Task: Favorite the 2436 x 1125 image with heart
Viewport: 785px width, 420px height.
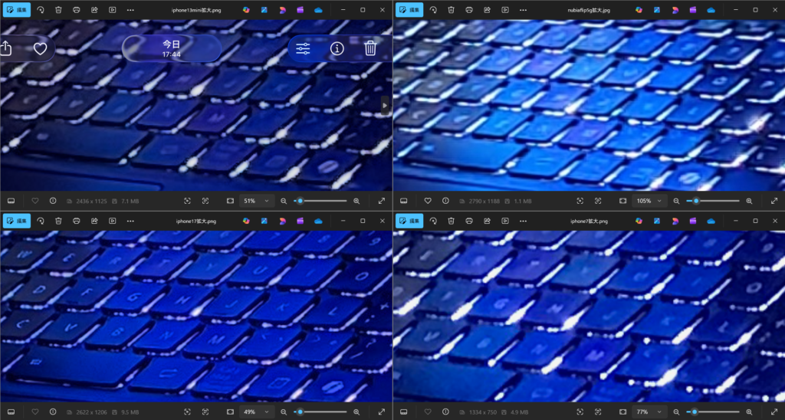Action: point(35,201)
